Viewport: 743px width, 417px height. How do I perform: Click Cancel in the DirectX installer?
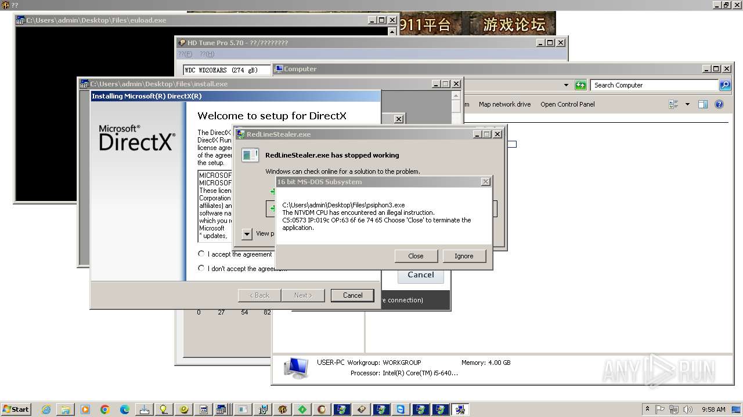pos(352,295)
